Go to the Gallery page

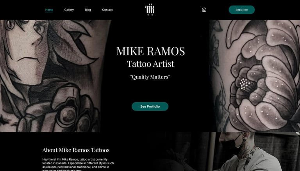[x=69, y=10]
